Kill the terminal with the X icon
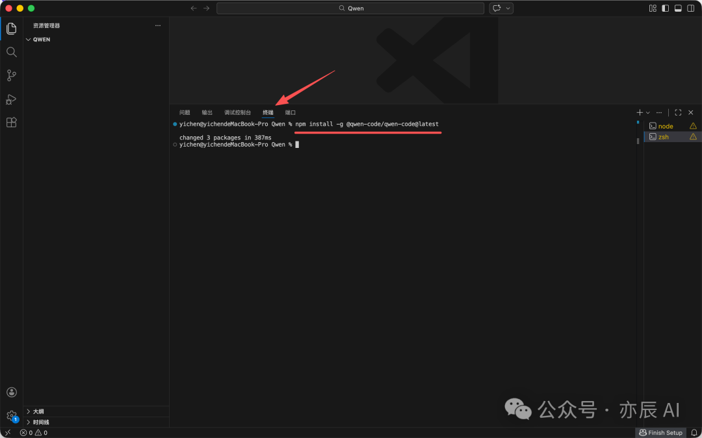702x438 pixels. pyautogui.click(x=690, y=112)
